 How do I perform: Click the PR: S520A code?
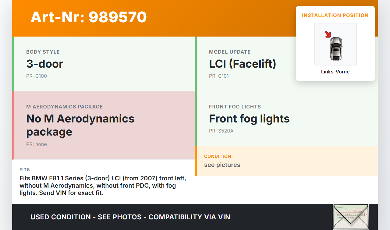point(221,131)
